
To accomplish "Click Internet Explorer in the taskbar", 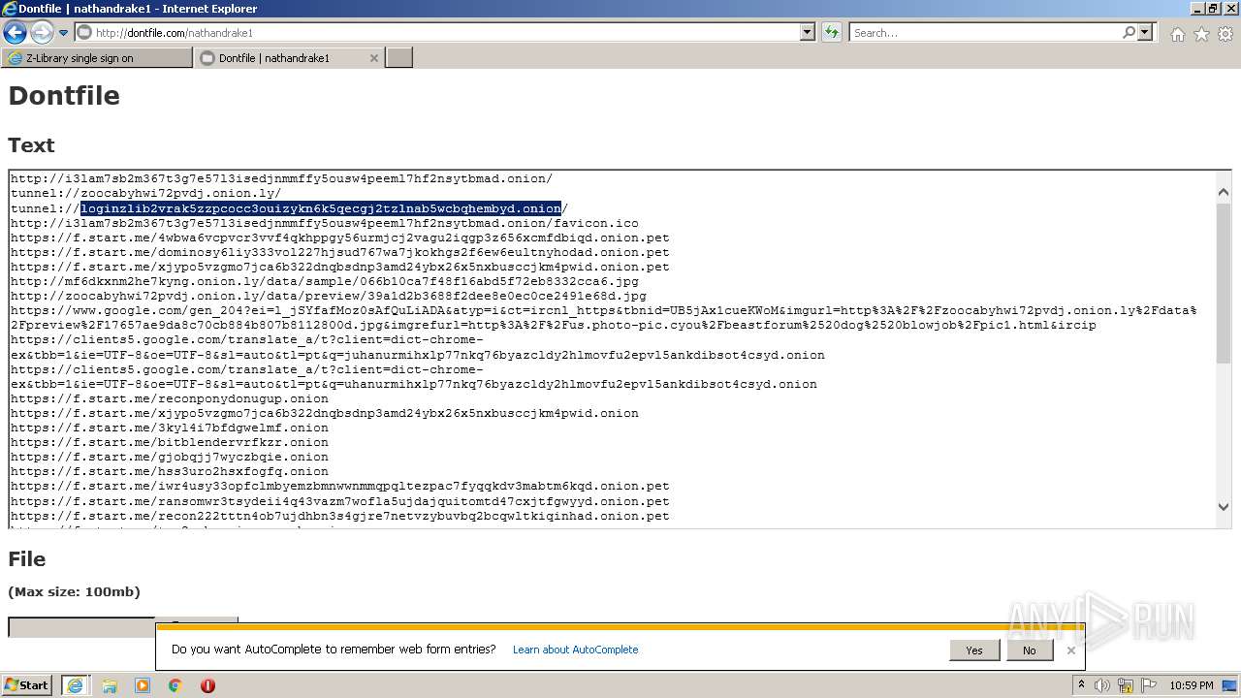I will click(x=75, y=685).
